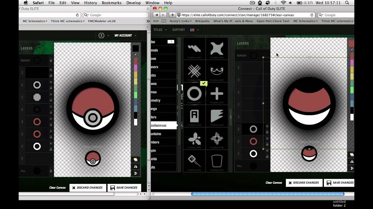The image size is (373, 209).
Task: Open MC Schematics bookmark folder, left window
Action: tap(35, 21)
